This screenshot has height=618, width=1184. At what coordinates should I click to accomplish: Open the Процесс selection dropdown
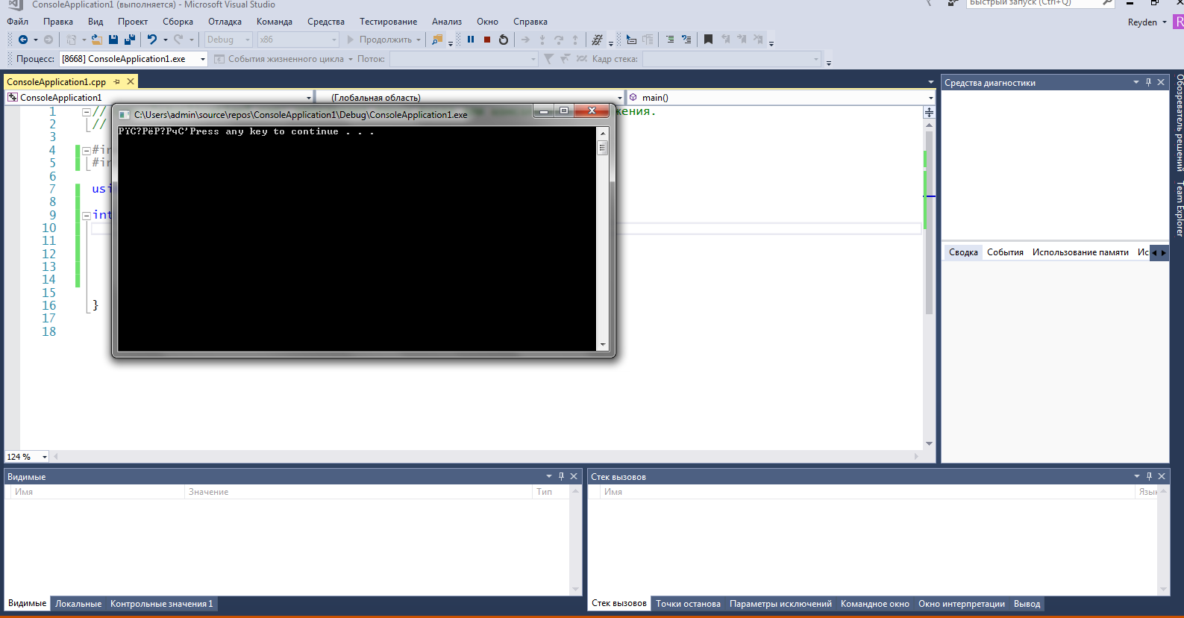coord(202,59)
